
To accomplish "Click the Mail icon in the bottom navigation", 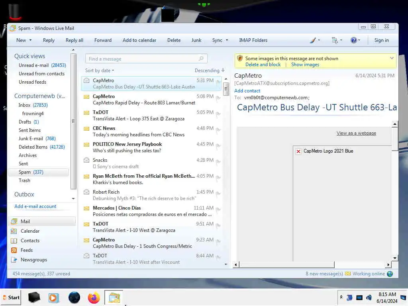I will [14, 221].
